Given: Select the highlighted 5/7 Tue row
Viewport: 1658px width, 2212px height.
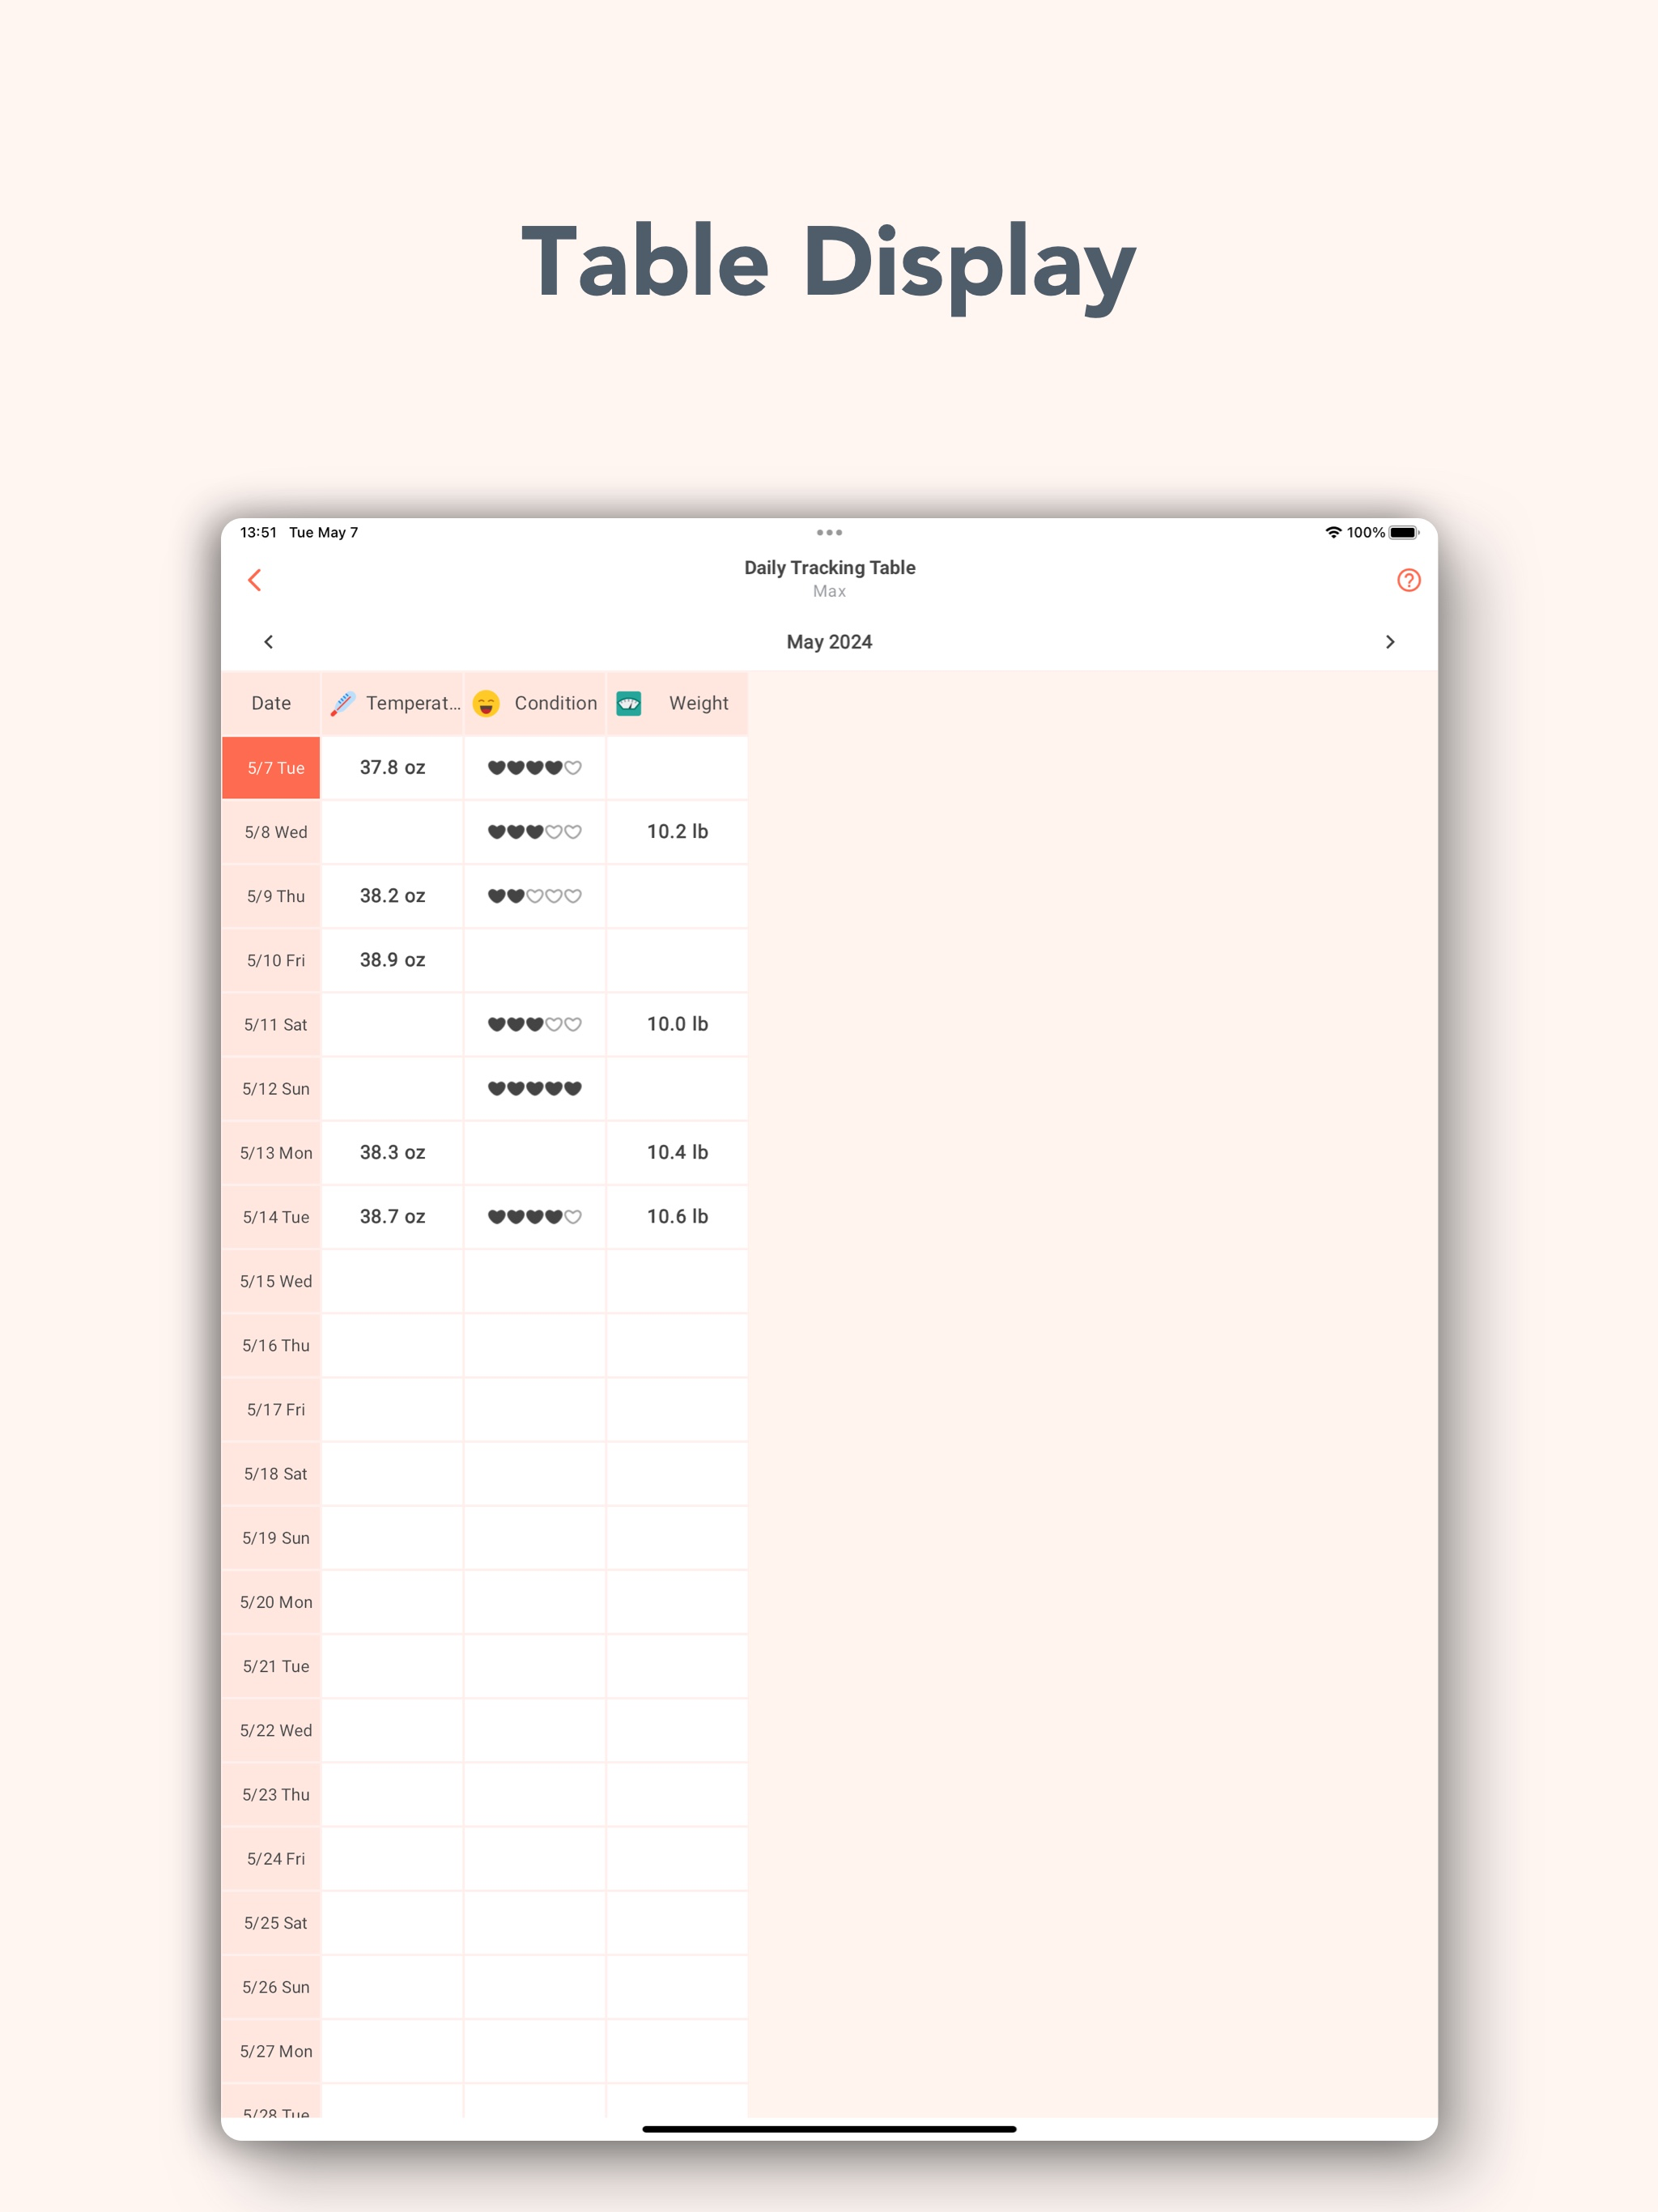Looking at the screenshot, I should pyautogui.click(x=272, y=768).
